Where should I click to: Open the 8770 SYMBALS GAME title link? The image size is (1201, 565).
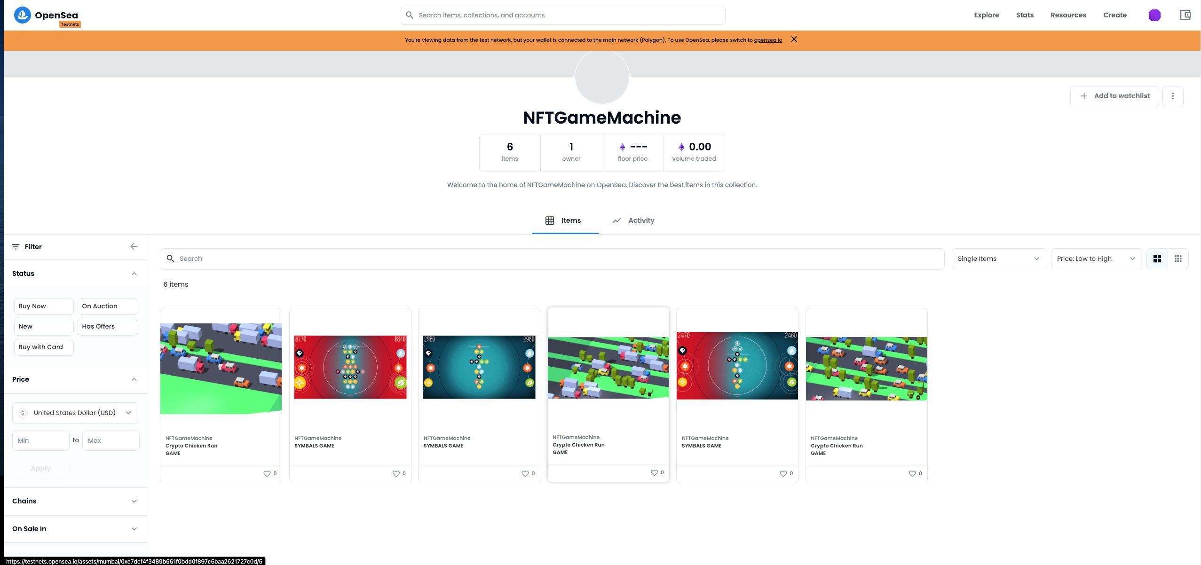314,446
